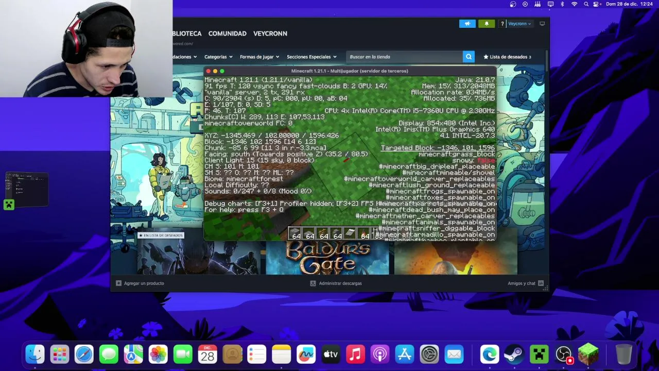The height and width of the screenshot is (371, 659).
Task: Open Music app from the dock
Action: pyautogui.click(x=355, y=355)
